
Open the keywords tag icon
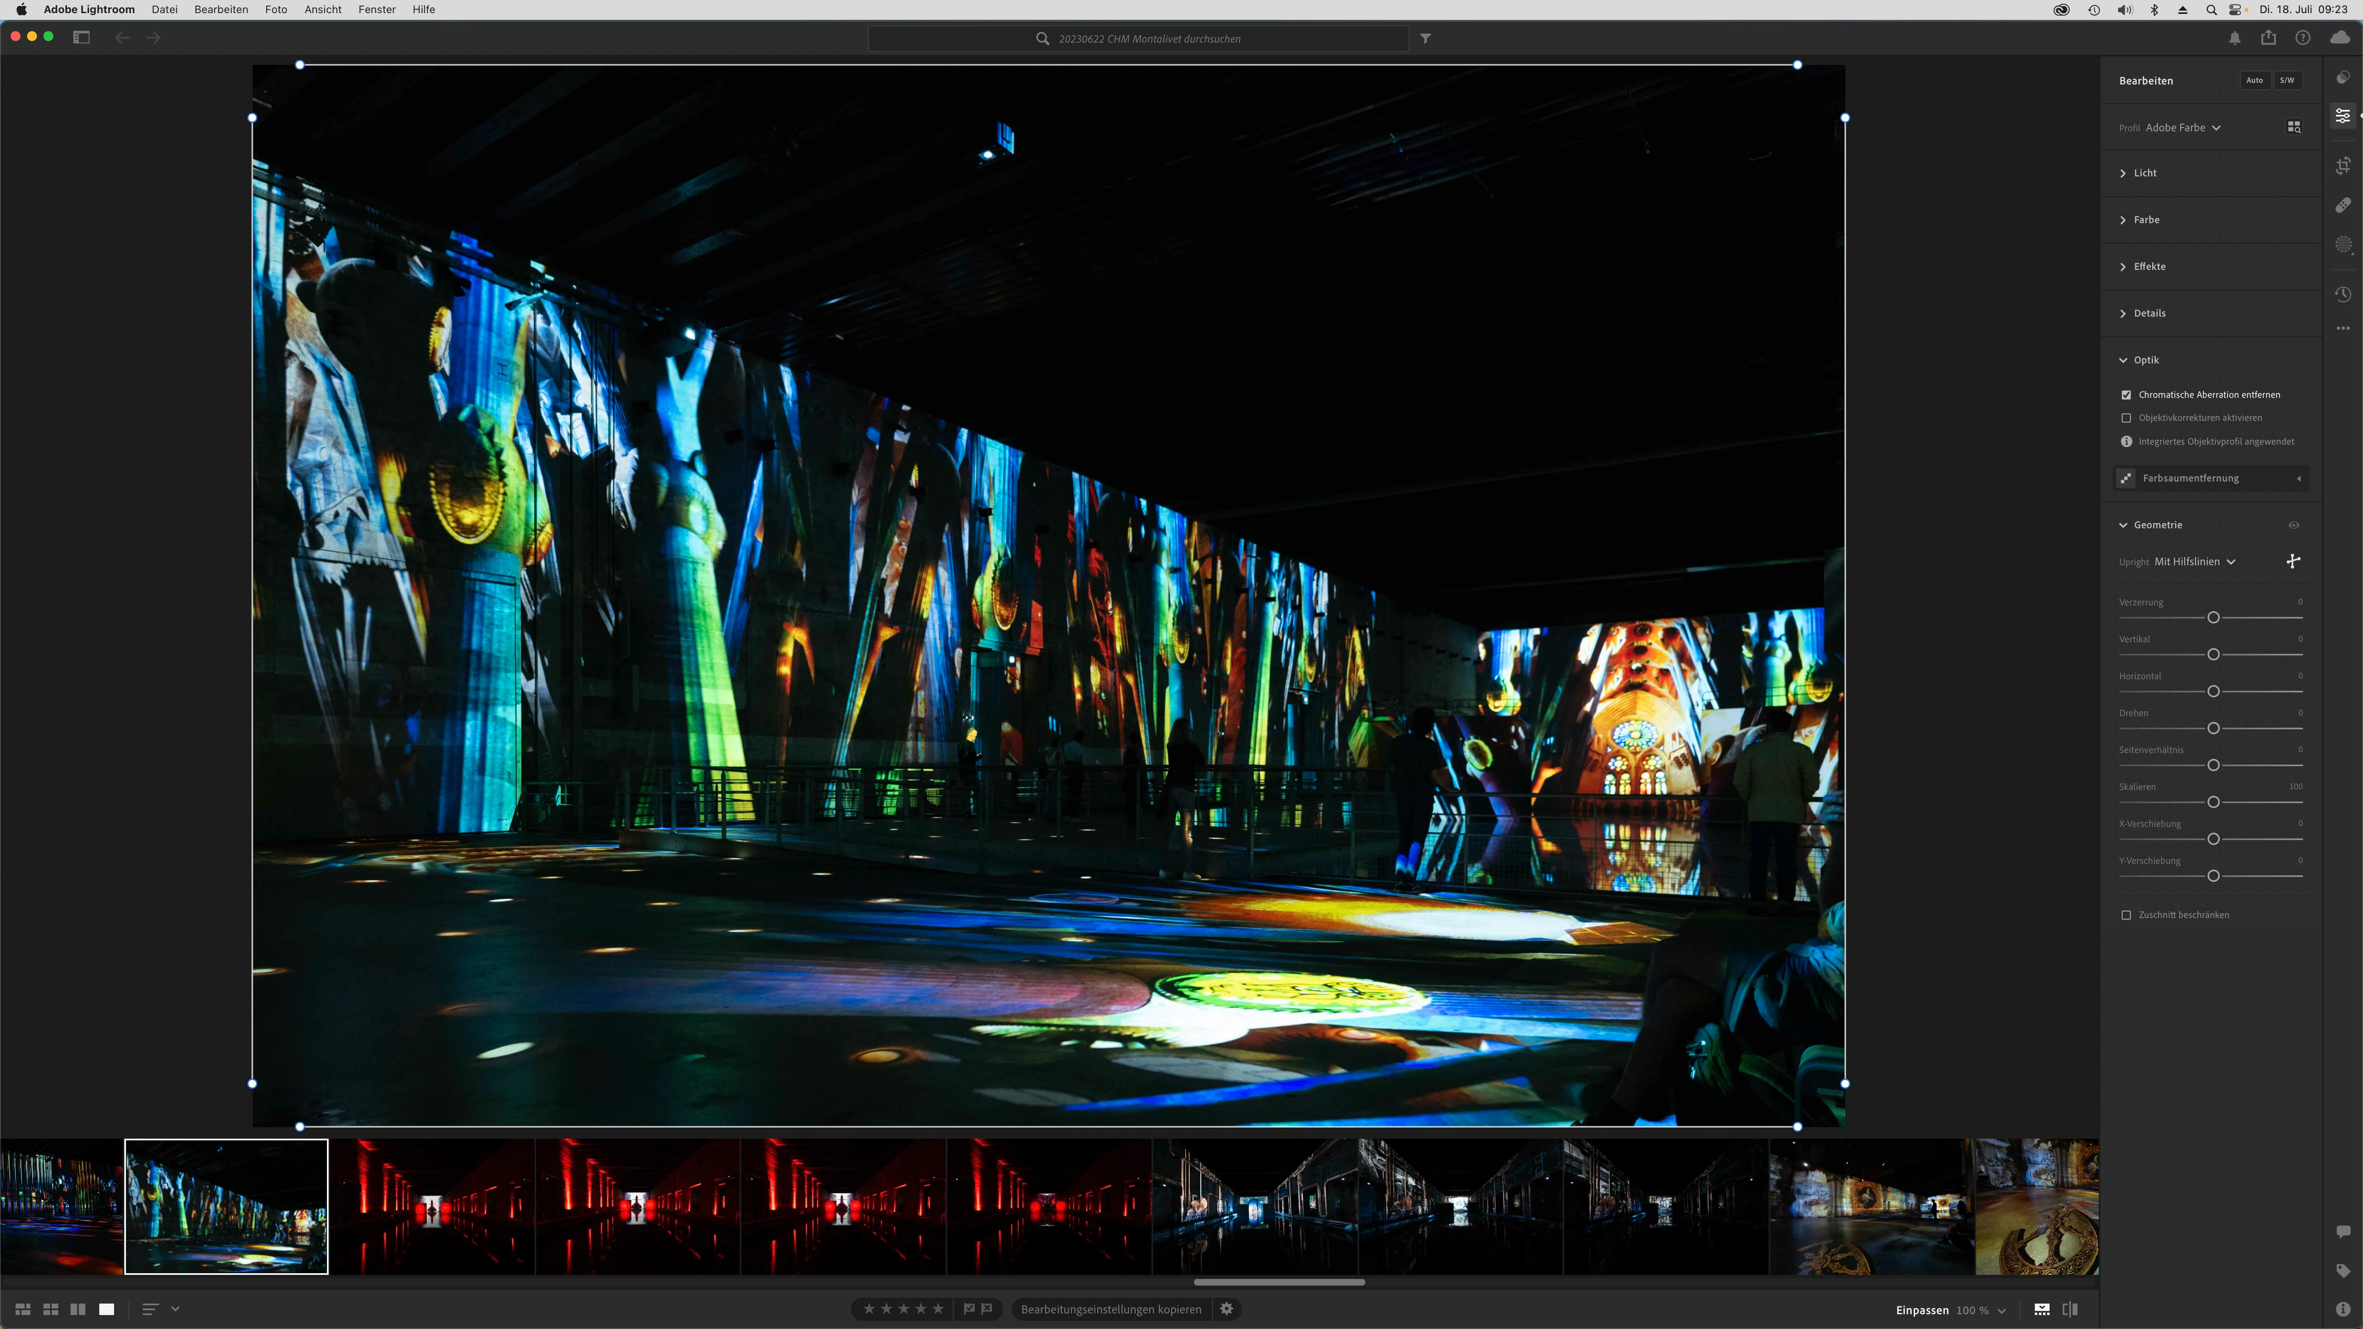(x=2343, y=1270)
